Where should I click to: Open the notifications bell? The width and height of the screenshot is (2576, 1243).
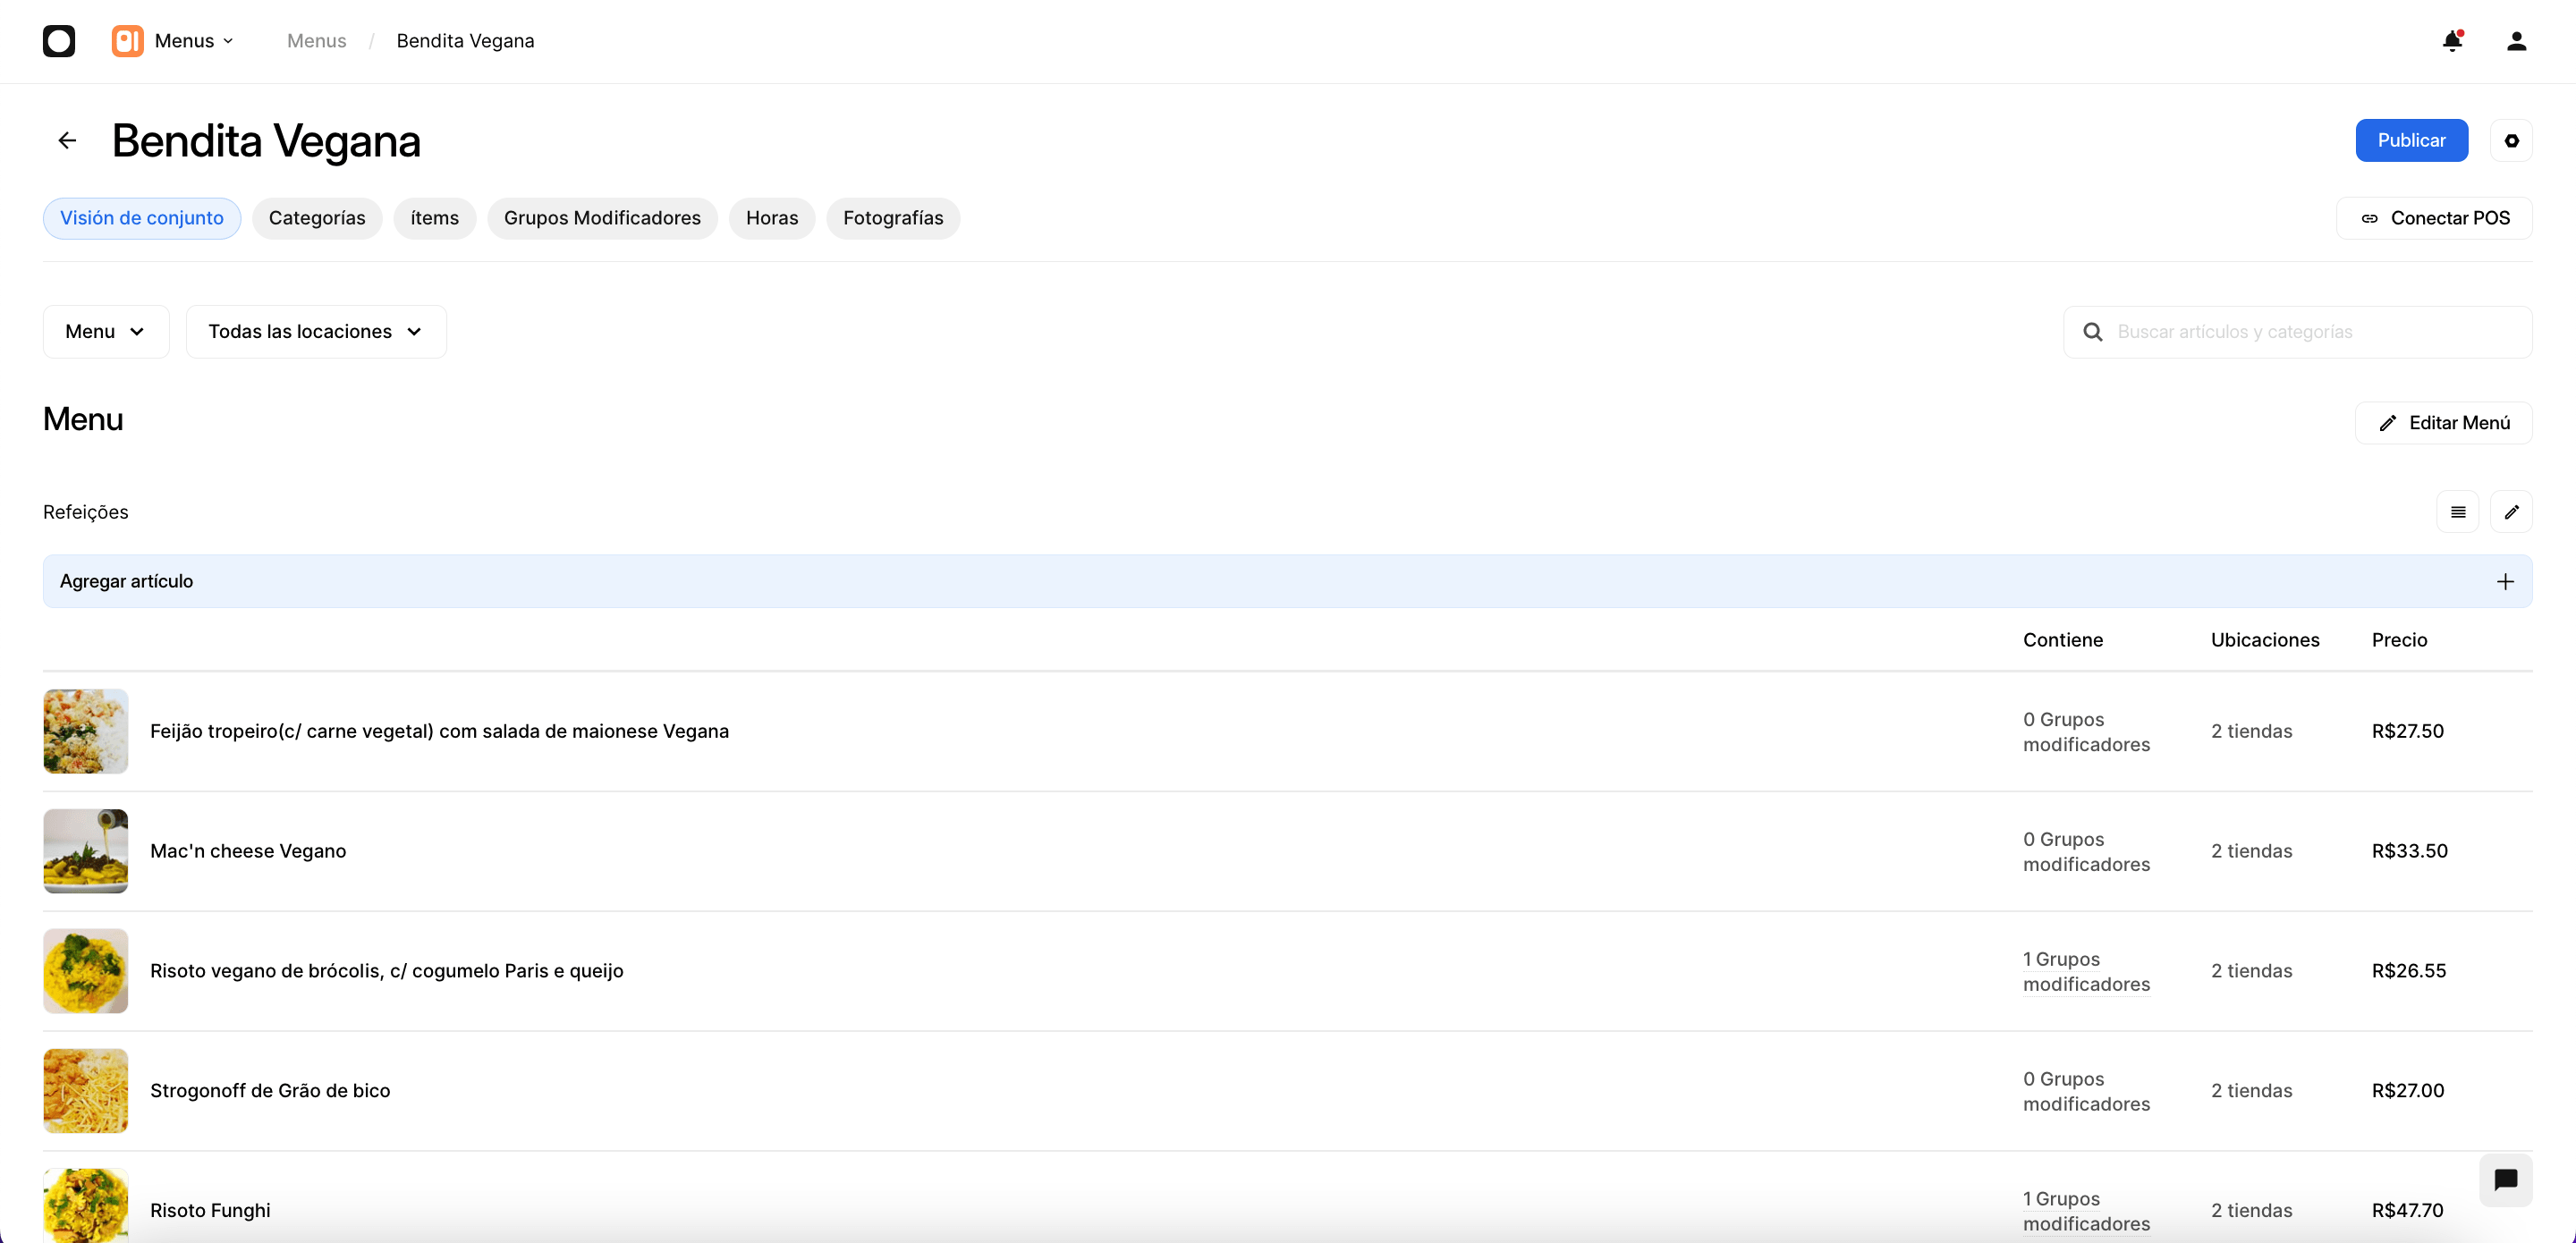(2452, 41)
